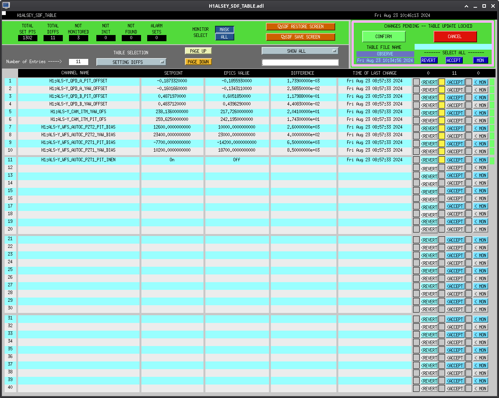This screenshot has width=499, height=398.
Task: Go to previous page with PAGE UP
Action: 198,51
